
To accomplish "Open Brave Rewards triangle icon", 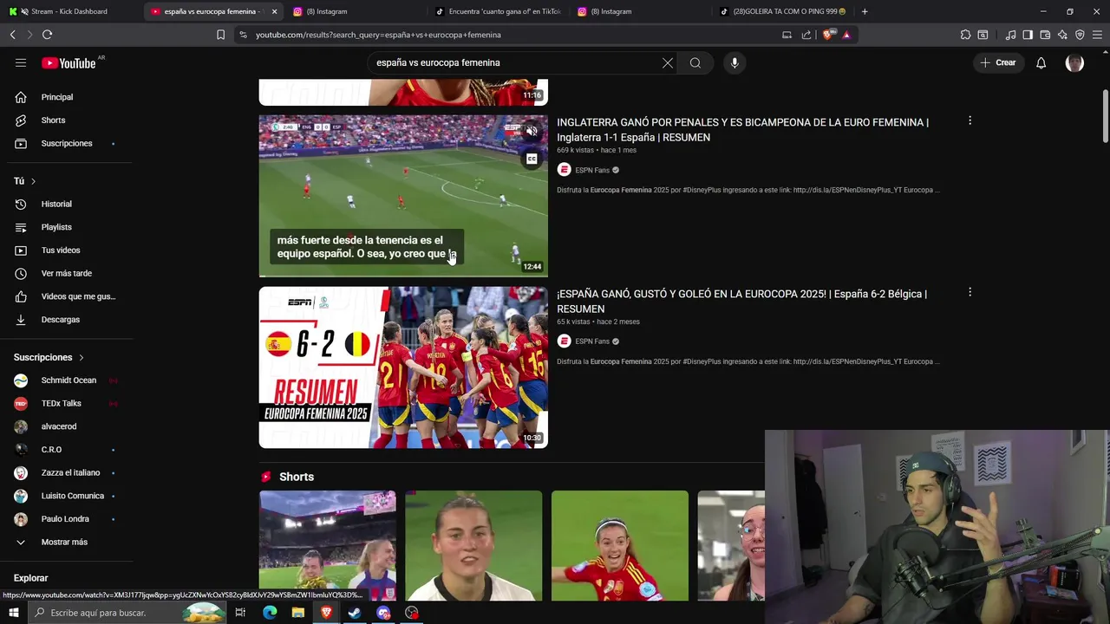I will tap(846, 35).
